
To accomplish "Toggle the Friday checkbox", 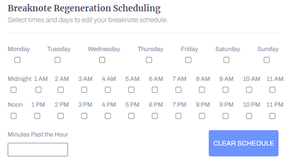I will coord(188,60).
